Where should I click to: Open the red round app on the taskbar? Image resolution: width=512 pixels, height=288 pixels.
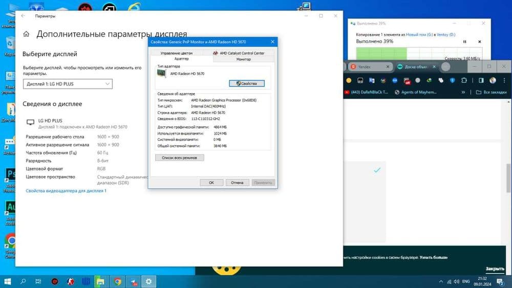[55, 281]
